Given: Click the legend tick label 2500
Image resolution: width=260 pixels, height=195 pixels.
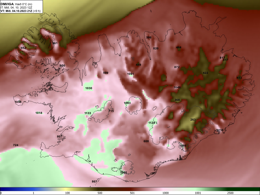Looking at the screenshot, I should click(x=230, y=193).
